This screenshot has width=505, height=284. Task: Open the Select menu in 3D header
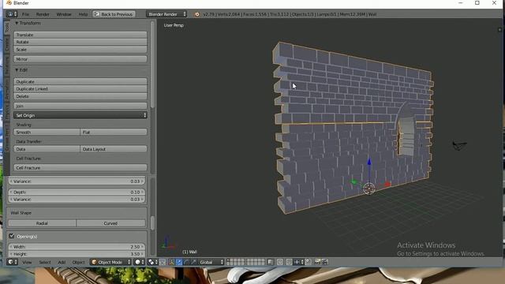[45, 262]
